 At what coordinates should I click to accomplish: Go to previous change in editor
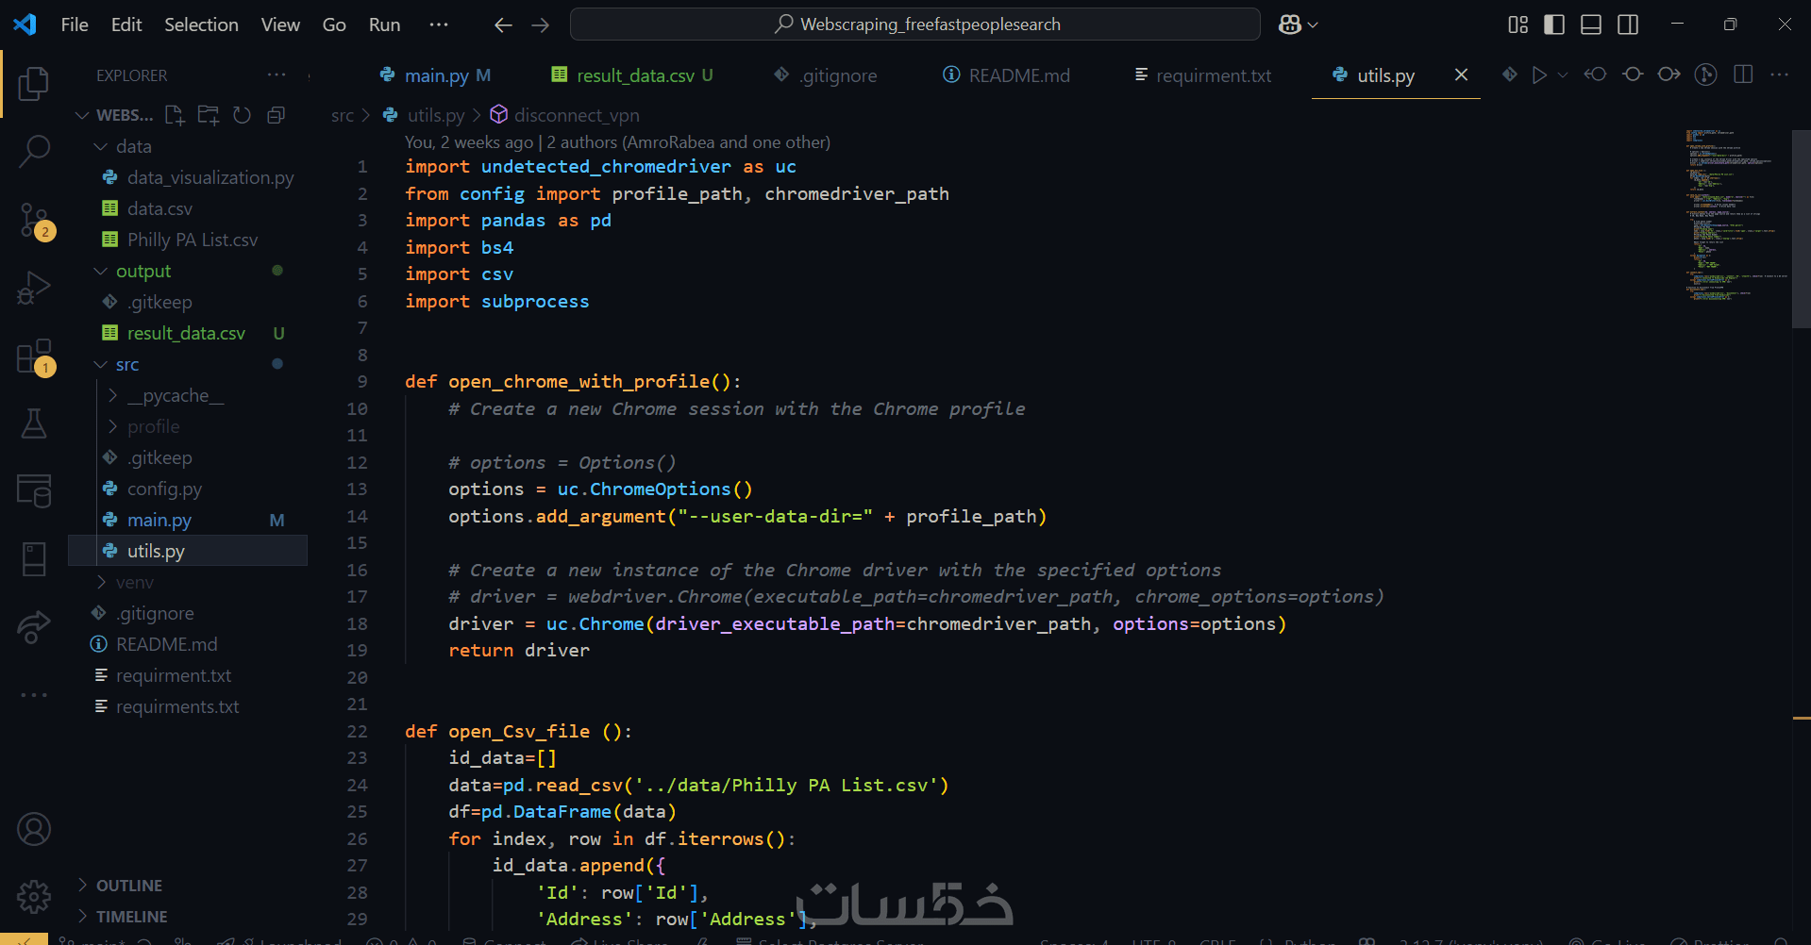tap(1595, 75)
